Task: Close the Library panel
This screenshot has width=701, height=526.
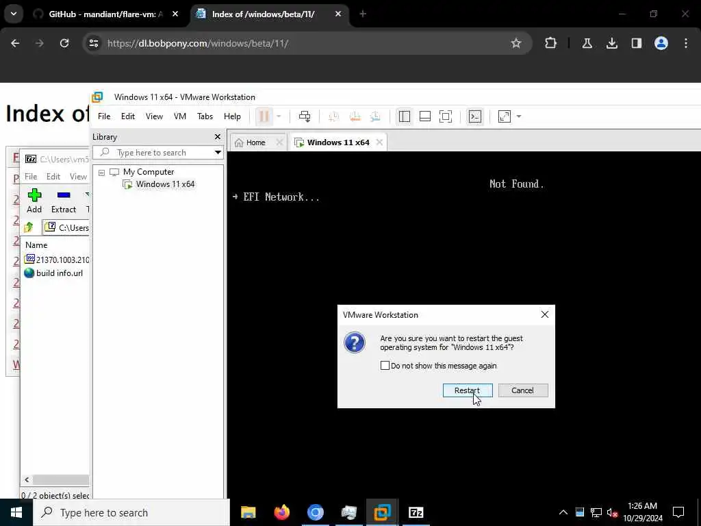Action: pos(218,137)
